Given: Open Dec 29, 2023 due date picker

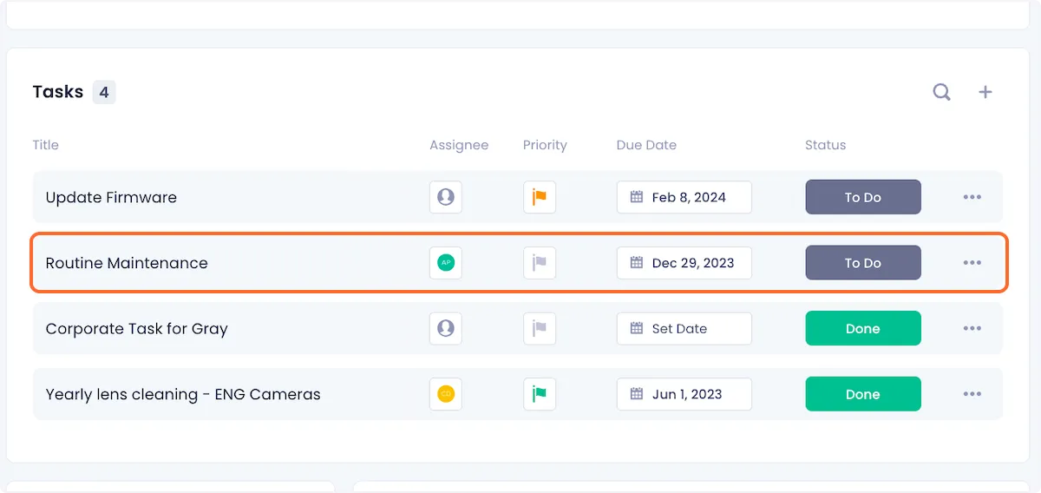Looking at the screenshot, I should point(684,263).
